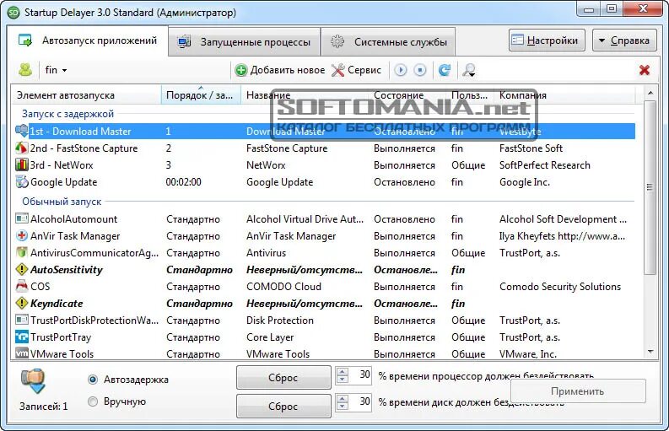Click the AutoSensitivity warning icon

point(22,269)
